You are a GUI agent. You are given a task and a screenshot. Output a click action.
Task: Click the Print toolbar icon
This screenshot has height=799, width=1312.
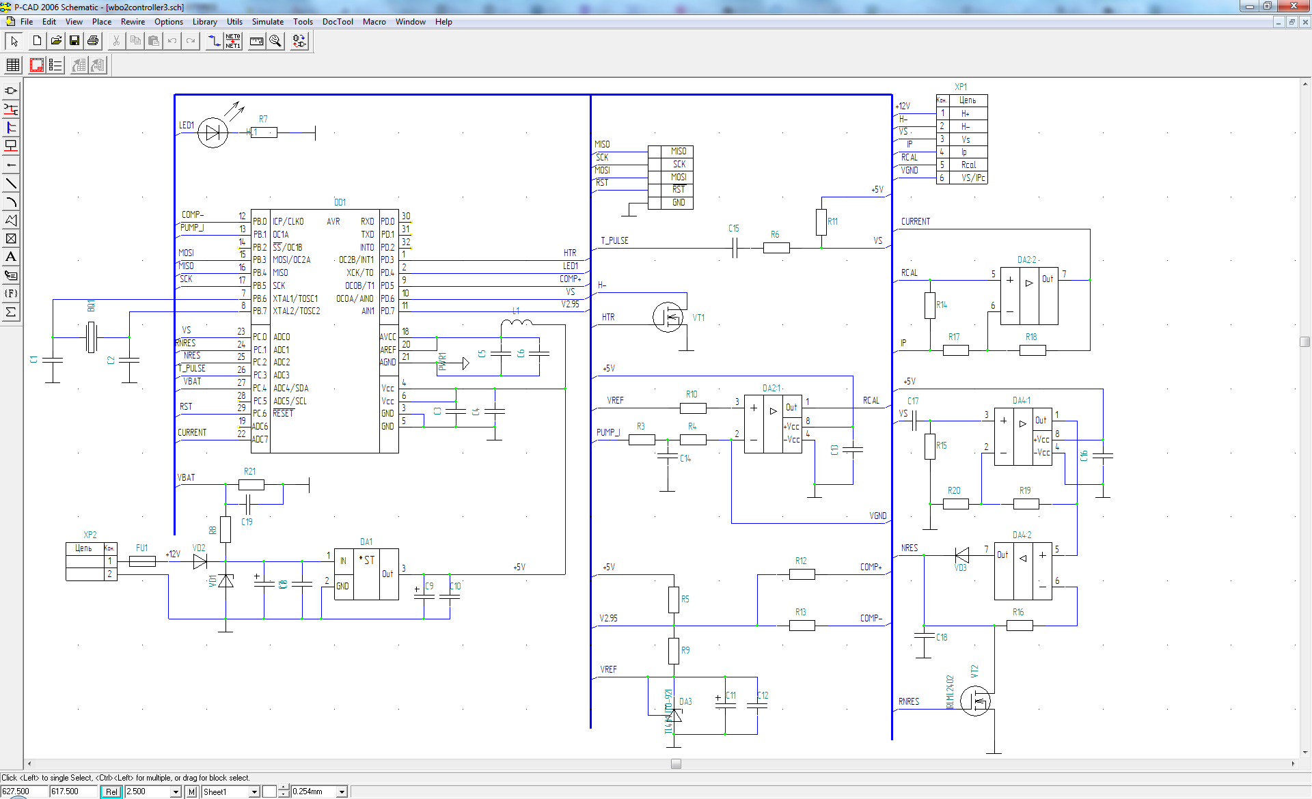[x=93, y=41]
